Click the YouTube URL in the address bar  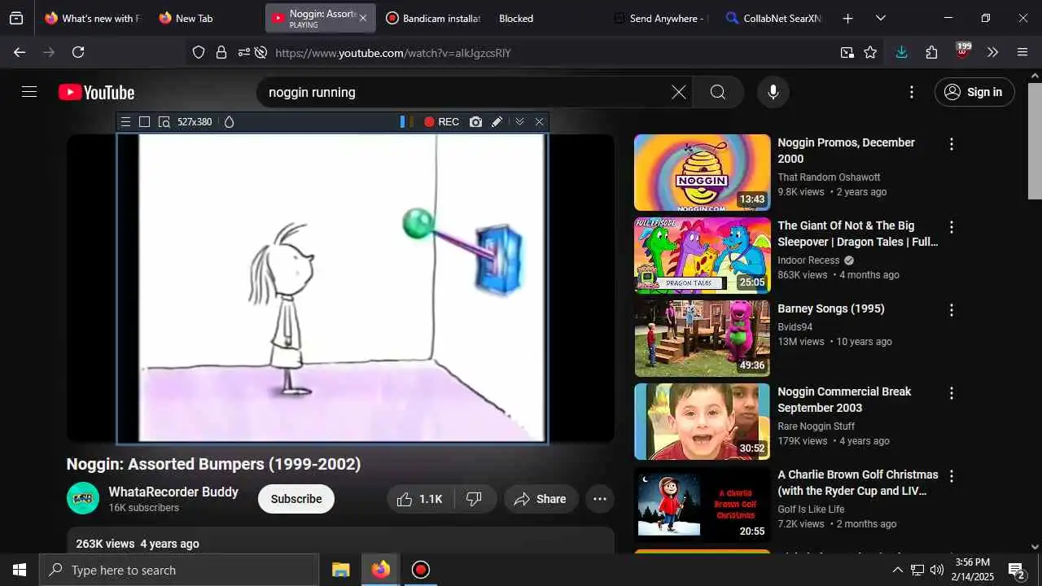coord(393,53)
